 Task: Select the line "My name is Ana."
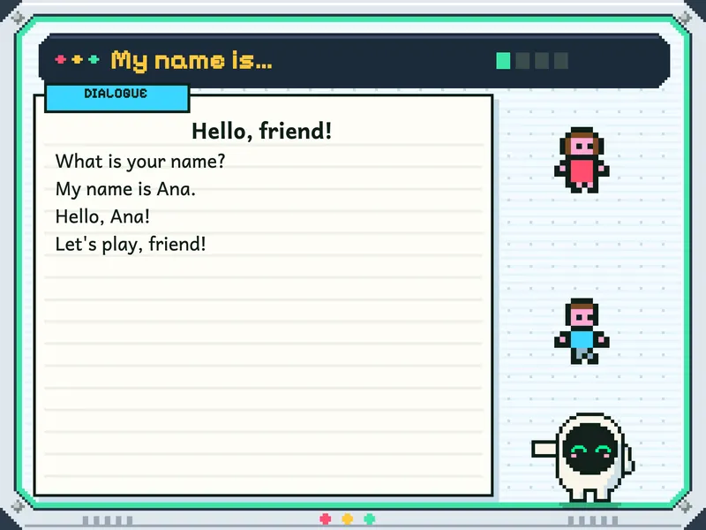(x=125, y=189)
